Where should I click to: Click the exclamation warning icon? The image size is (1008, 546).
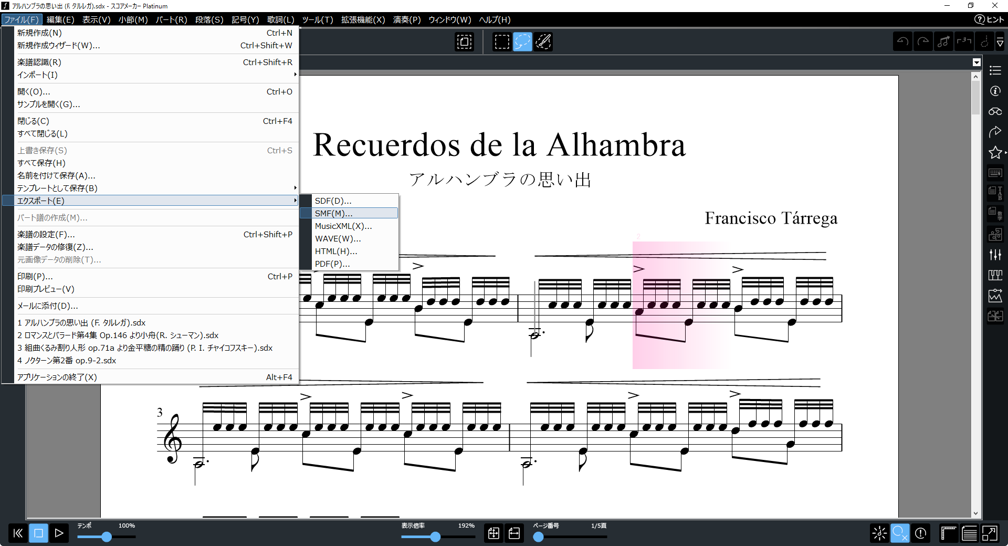[920, 533]
